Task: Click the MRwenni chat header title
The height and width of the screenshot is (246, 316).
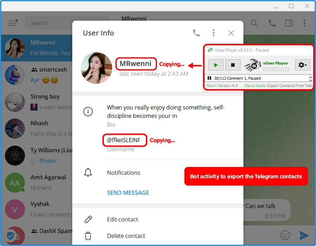Action: tap(134, 19)
